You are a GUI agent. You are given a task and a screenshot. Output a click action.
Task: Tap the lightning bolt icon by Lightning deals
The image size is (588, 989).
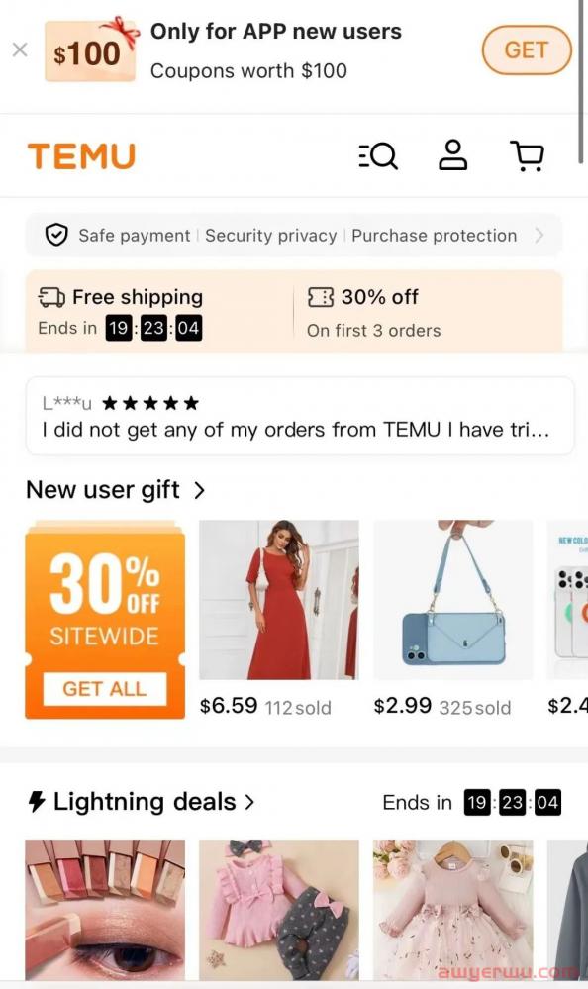(x=37, y=802)
